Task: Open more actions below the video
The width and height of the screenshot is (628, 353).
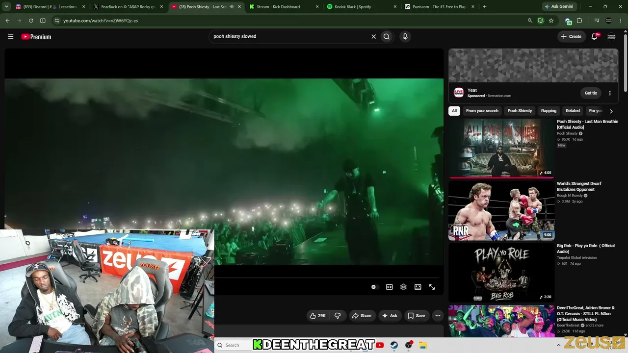Action: pyautogui.click(x=438, y=316)
